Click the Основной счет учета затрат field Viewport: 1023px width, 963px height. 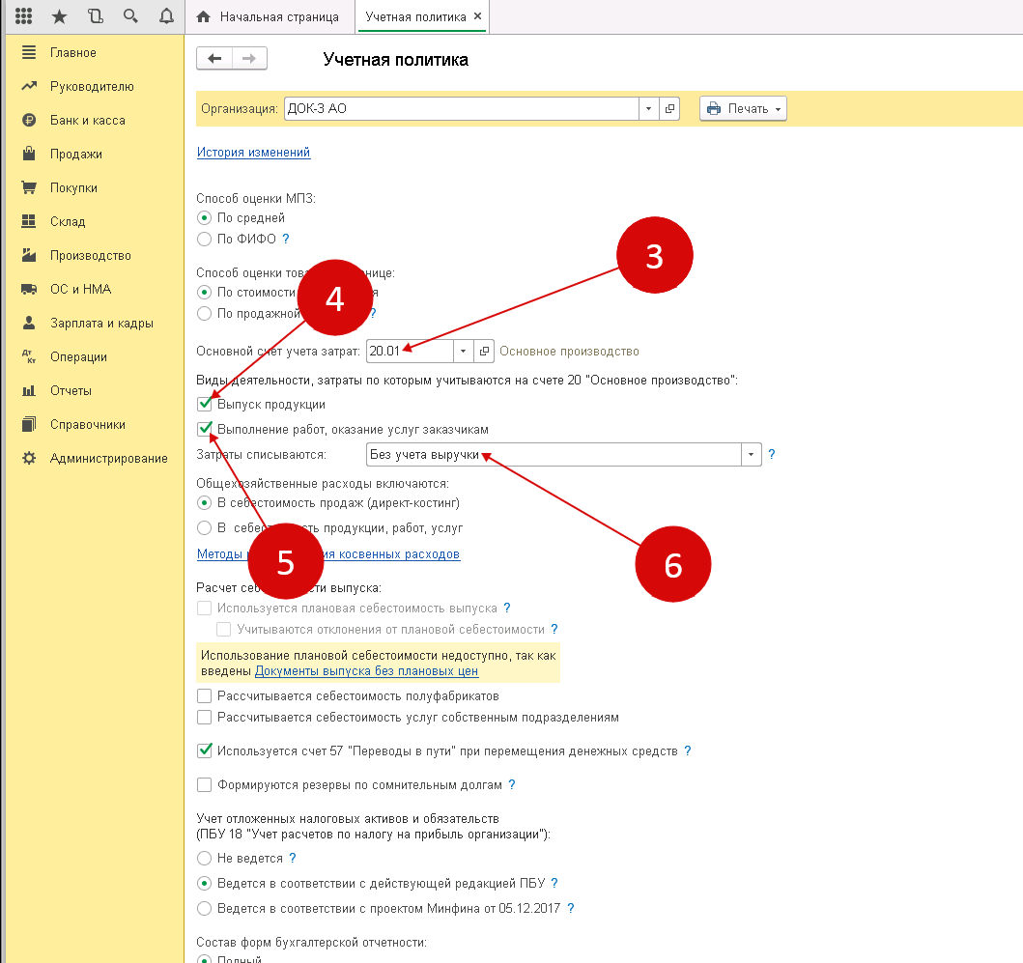[x=409, y=351]
